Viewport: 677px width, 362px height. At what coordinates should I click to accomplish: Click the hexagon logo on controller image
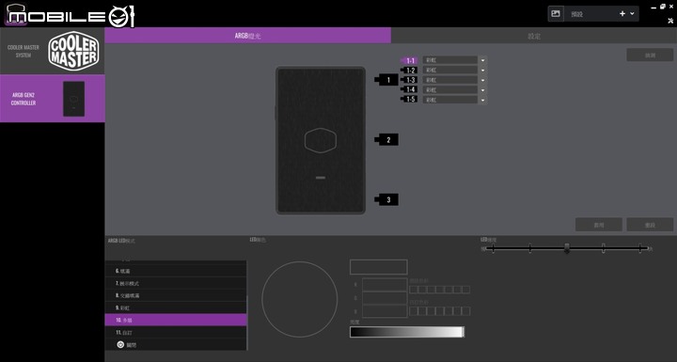pos(321,140)
